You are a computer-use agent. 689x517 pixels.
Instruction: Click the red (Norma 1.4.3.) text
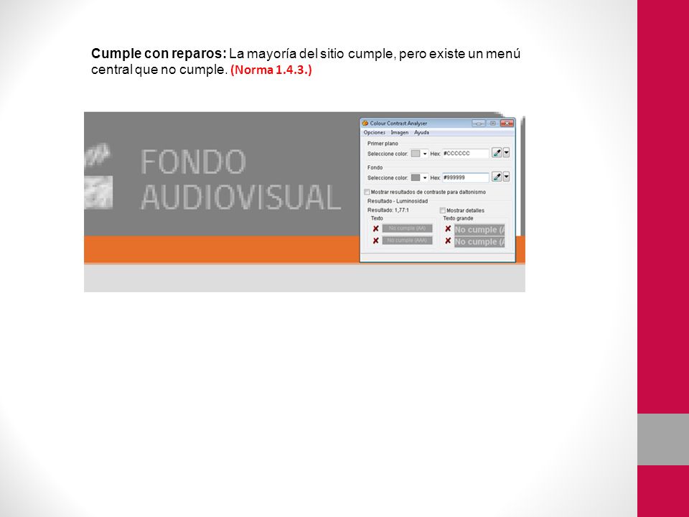coord(271,70)
